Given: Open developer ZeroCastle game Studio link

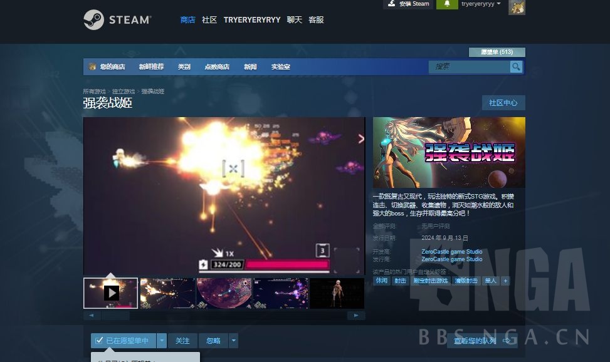Looking at the screenshot, I should pyautogui.click(x=451, y=252).
